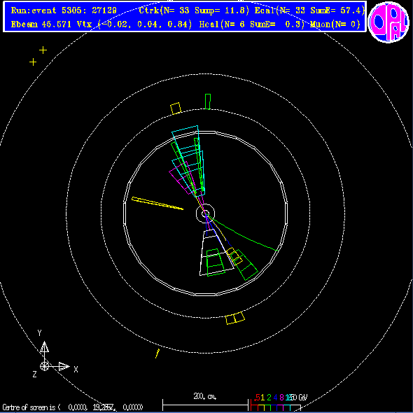This screenshot has height=413, width=413.
Task: Click the X axis arrow of coordinate indicator
Action: click(x=64, y=366)
